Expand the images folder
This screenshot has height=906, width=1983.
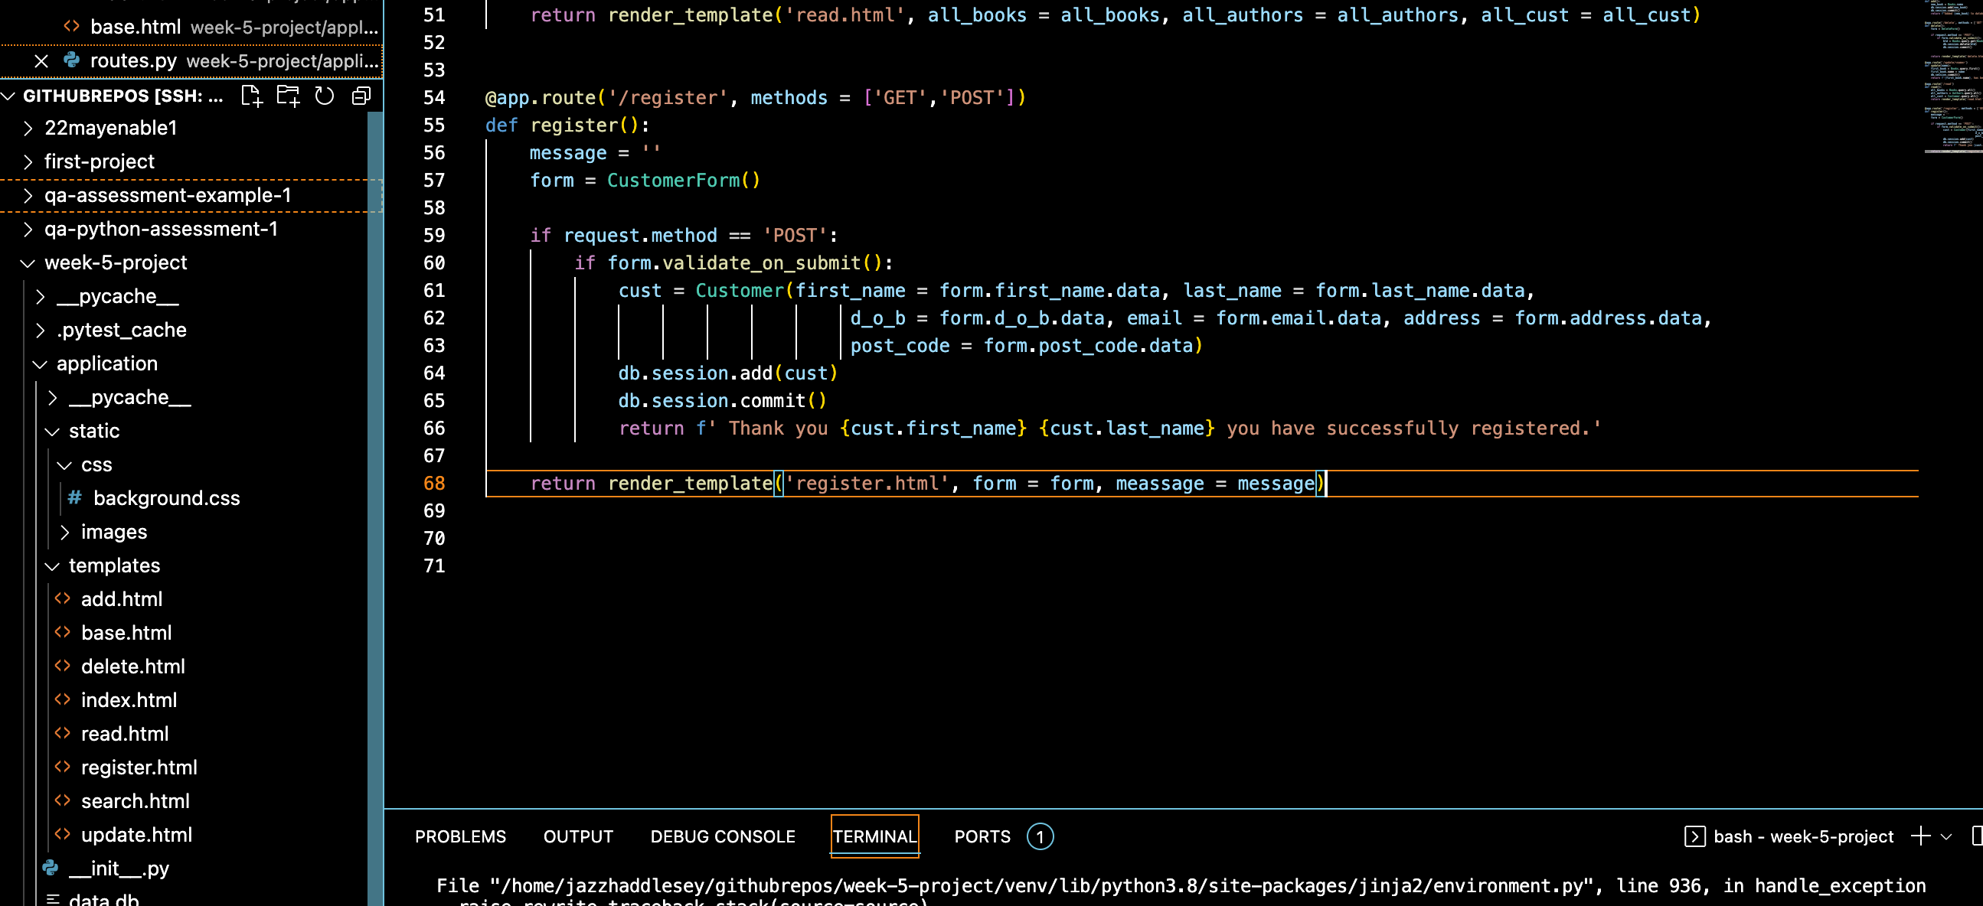64,532
